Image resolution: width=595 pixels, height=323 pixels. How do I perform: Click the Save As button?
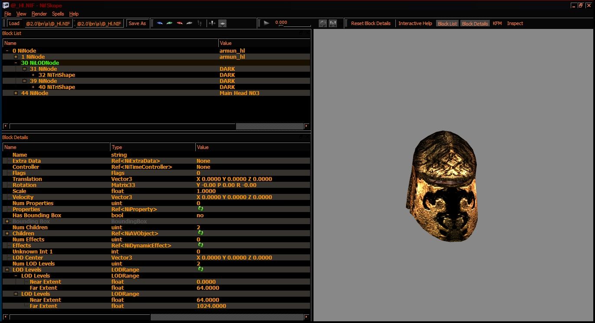click(137, 23)
